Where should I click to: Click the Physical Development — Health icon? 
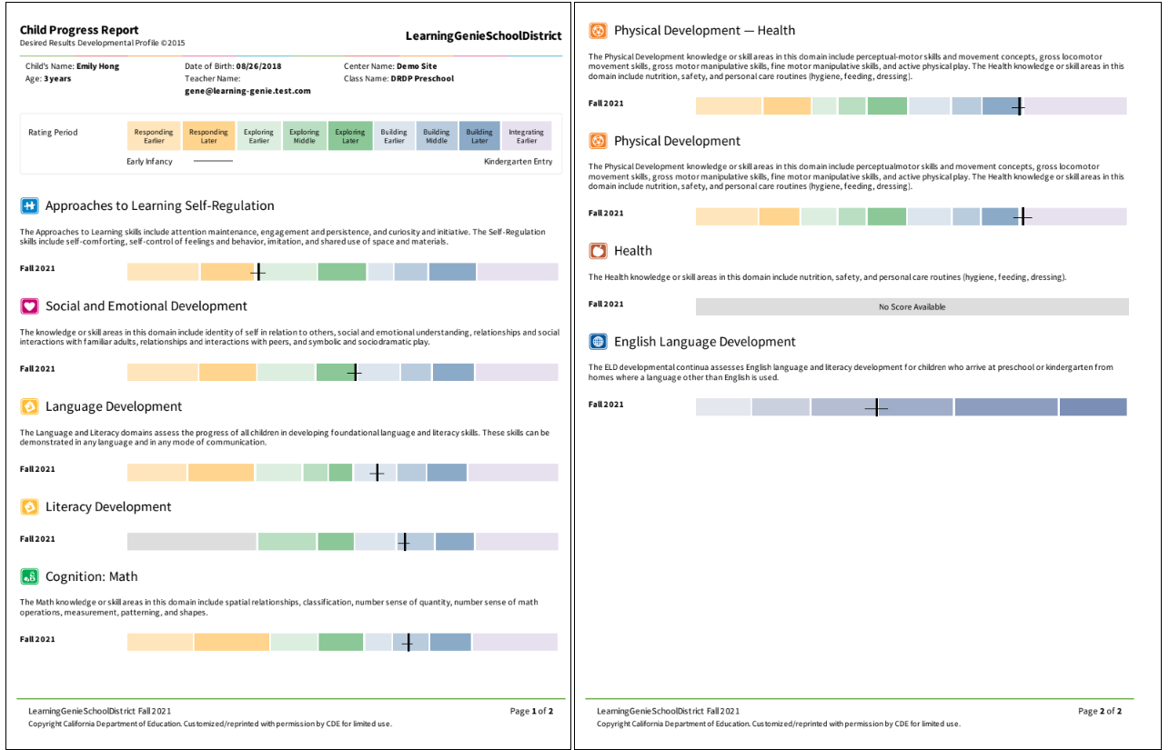(598, 31)
